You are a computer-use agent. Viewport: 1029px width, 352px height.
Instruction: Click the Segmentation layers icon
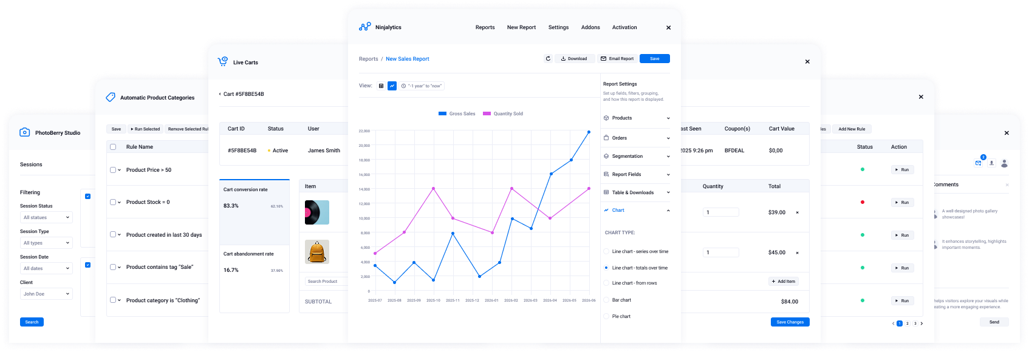coord(606,156)
